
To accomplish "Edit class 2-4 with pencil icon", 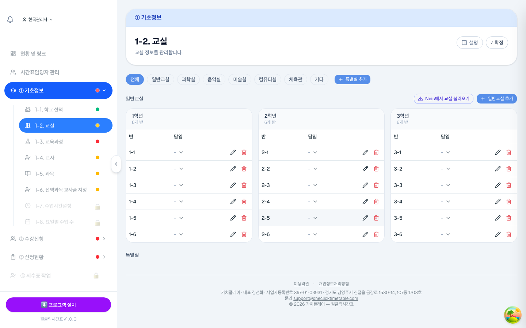I will 365,202.
